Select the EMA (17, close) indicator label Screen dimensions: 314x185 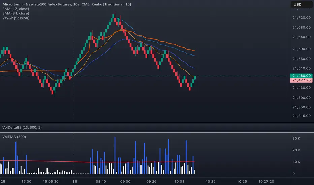click(15, 9)
